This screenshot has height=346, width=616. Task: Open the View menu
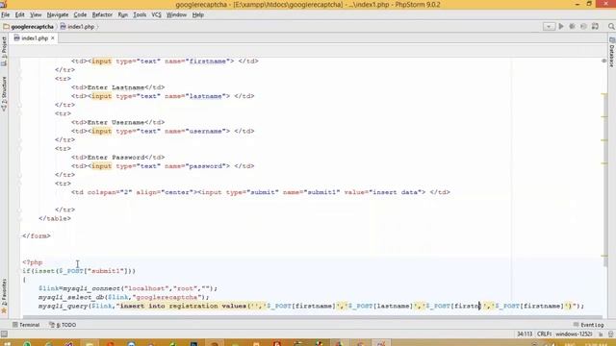point(36,14)
